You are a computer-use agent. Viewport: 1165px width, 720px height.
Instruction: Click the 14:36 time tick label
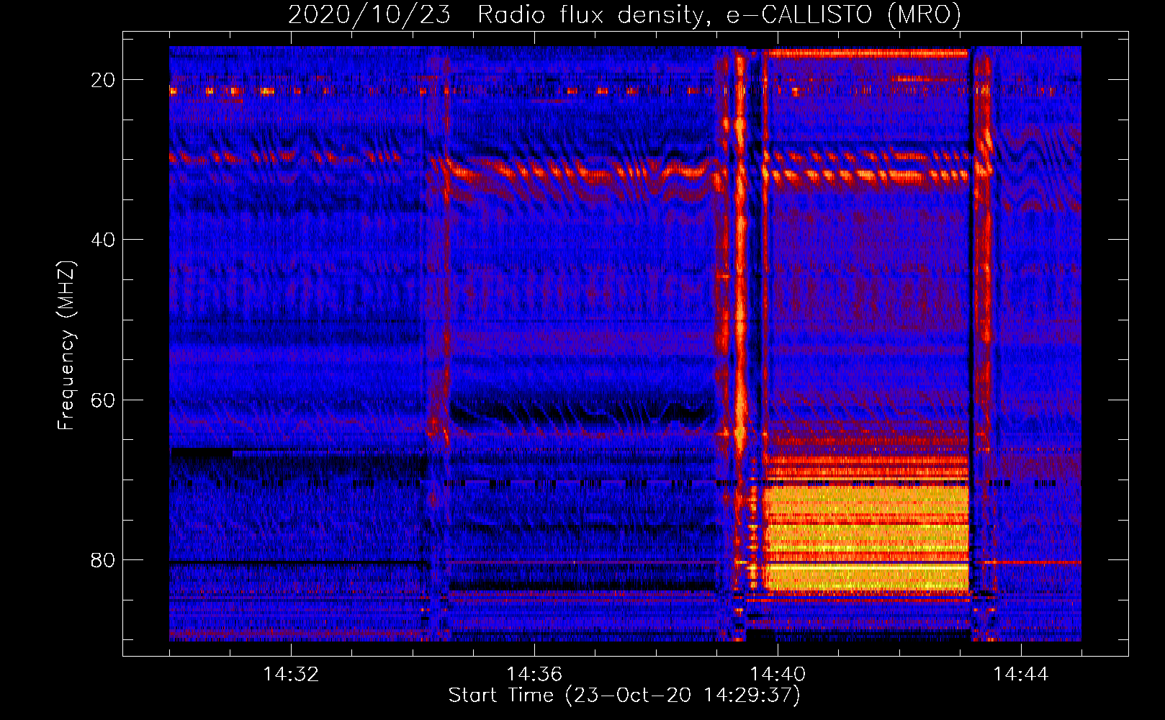tap(534, 675)
